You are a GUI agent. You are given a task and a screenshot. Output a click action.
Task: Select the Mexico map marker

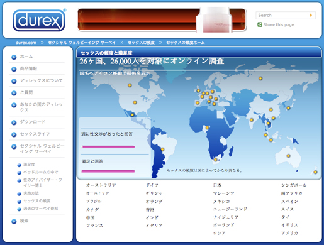(x=132, y=115)
